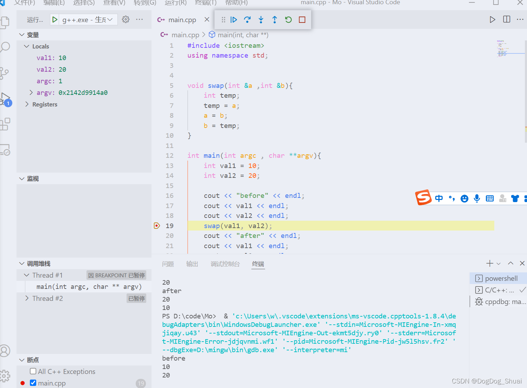Switch to the 输出 output tab

[x=192, y=264]
